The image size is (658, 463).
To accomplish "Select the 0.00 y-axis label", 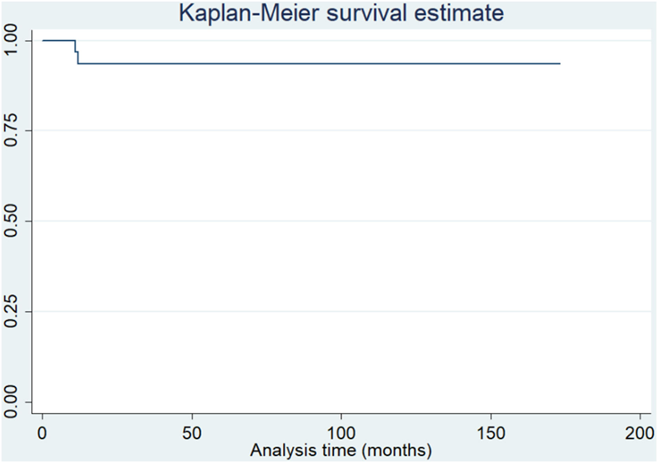I will 10,401.
